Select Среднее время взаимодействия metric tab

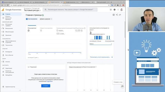click(x=66, y=31)
